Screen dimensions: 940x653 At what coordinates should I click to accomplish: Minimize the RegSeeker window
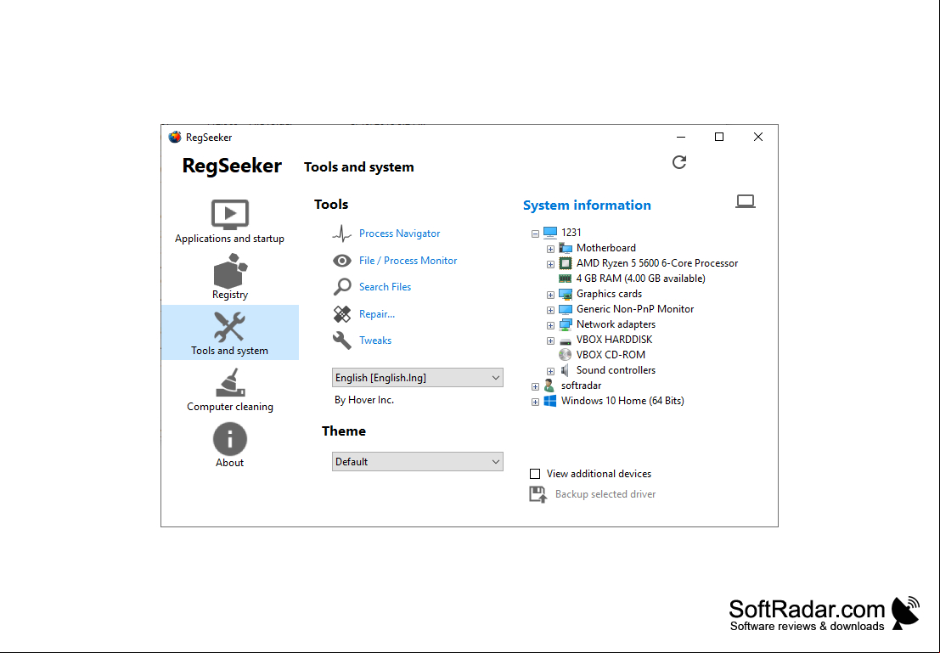tap(680, 137)
